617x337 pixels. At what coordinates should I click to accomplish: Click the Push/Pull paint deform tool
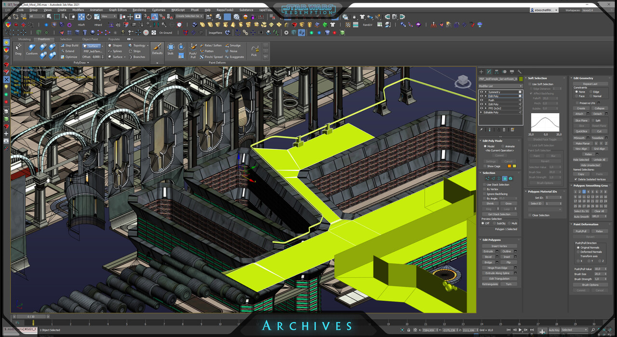pos(193,50)
